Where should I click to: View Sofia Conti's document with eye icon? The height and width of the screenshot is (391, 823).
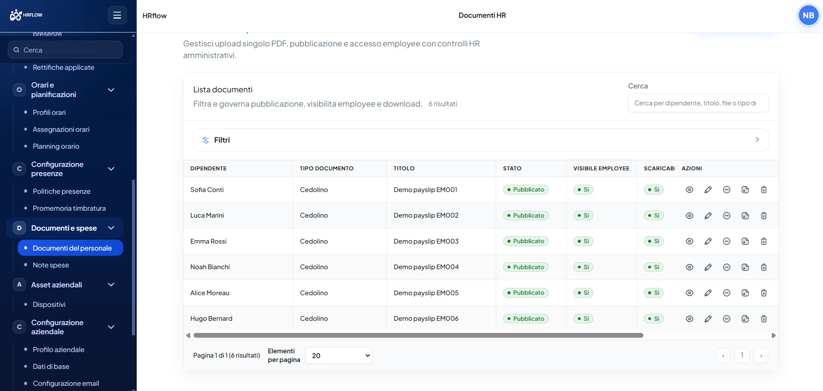click(689, 190)
